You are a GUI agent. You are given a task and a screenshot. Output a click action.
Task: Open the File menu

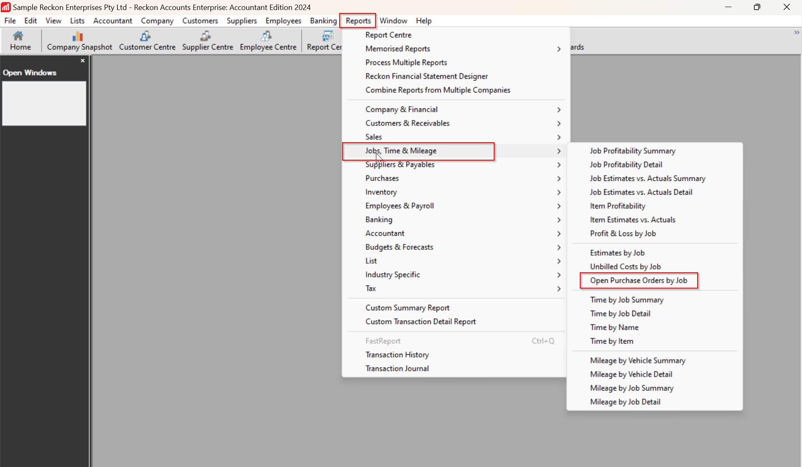10,20
